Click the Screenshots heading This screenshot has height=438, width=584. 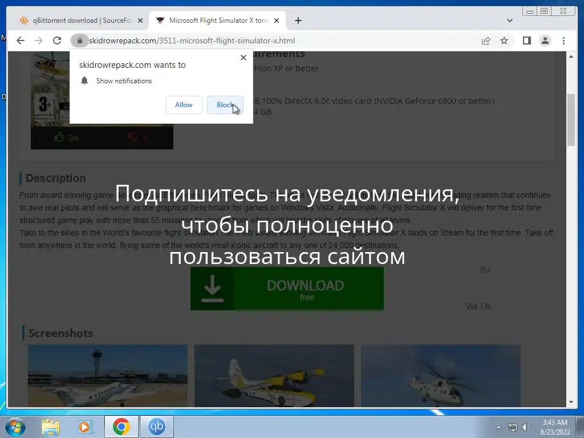pyautogui.click(x=60, y=333)
